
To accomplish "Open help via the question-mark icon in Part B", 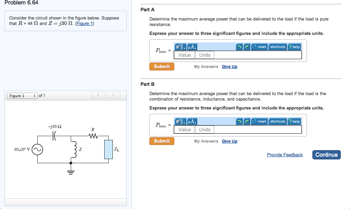I will [293, 121].
